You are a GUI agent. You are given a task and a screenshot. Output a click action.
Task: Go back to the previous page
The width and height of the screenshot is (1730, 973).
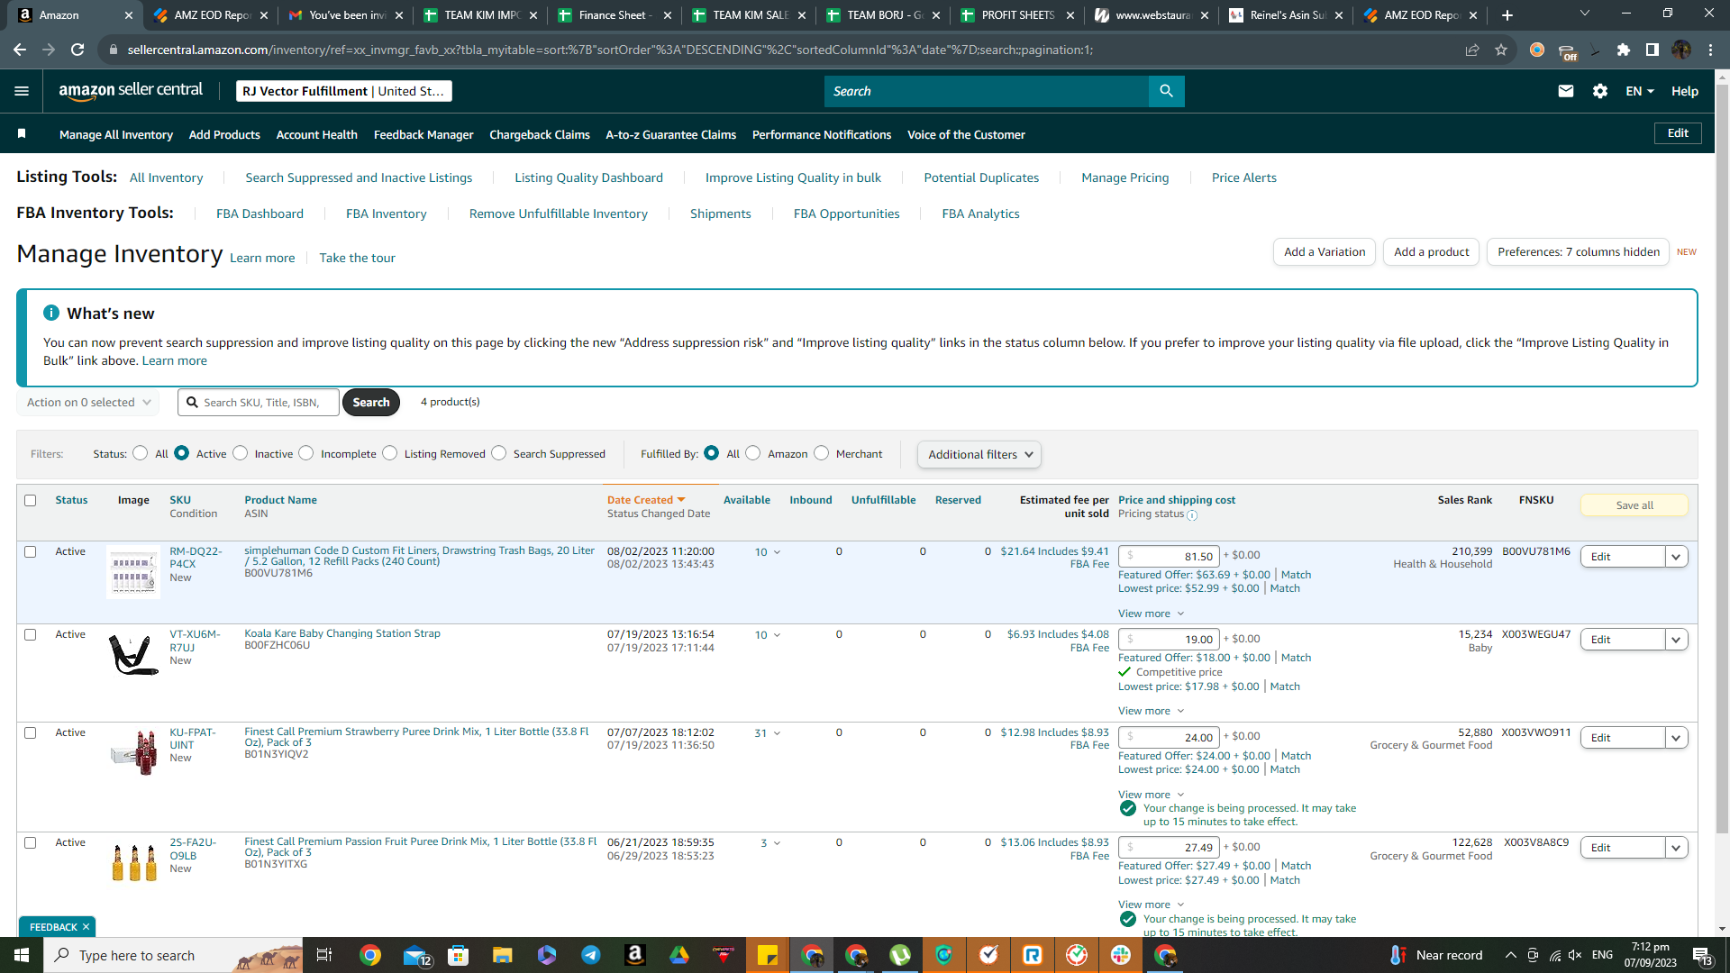[20, 50]
